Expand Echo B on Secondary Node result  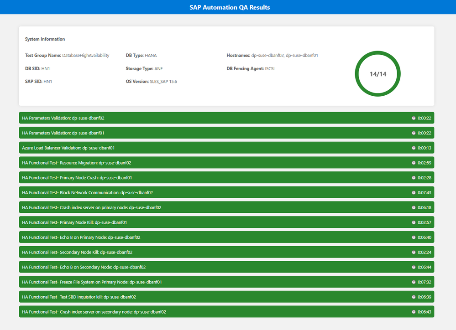point(226,267)
